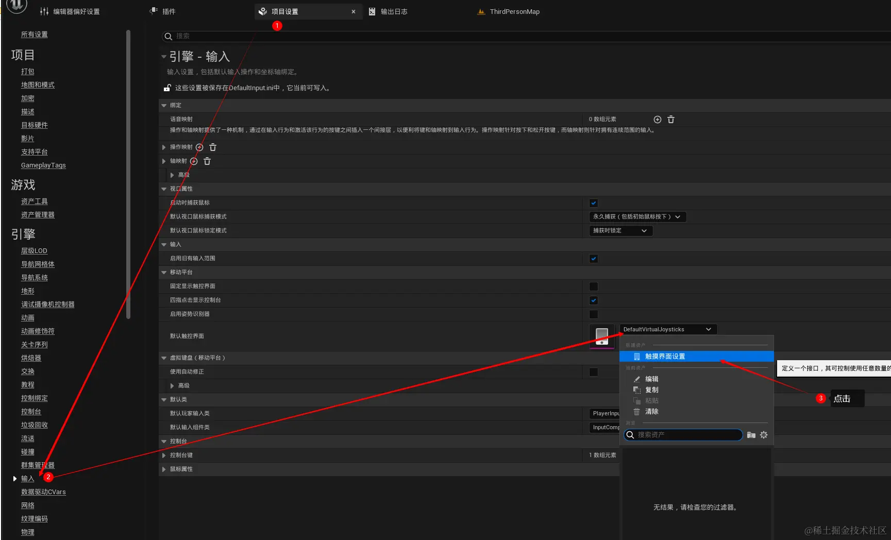891x540 pixels.
Task: Click the 项目设置 tab icon
Action: pyautogui.click(x=263, y=11)
